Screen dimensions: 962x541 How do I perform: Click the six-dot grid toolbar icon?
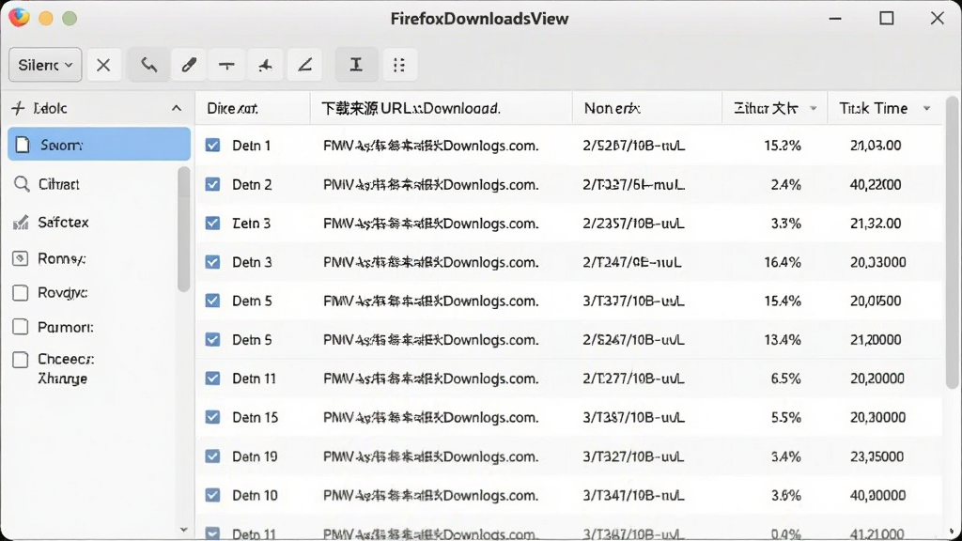pos(399,65)
